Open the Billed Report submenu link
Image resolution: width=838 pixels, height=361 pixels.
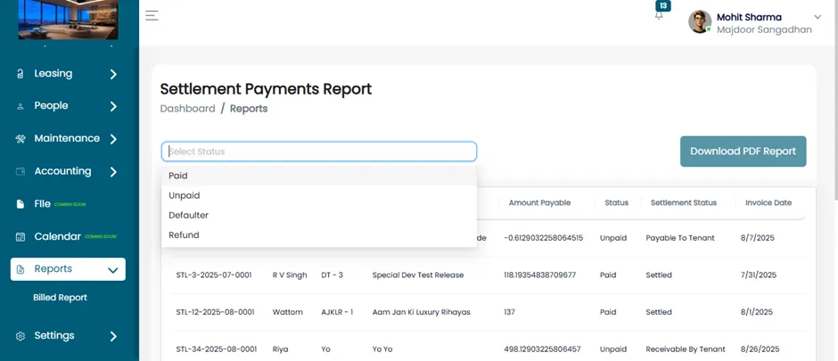[x=60, y=298]
